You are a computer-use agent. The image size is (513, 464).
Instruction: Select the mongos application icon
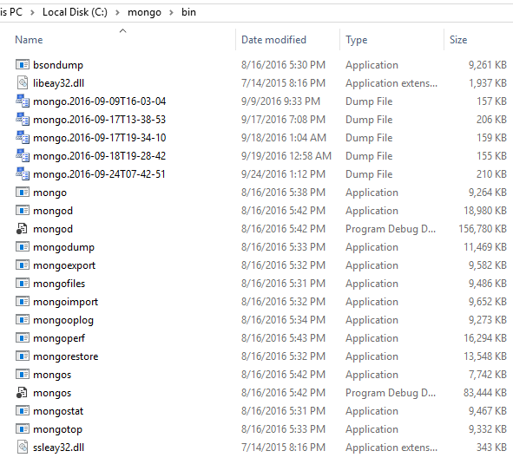click(x=23, y=374)
